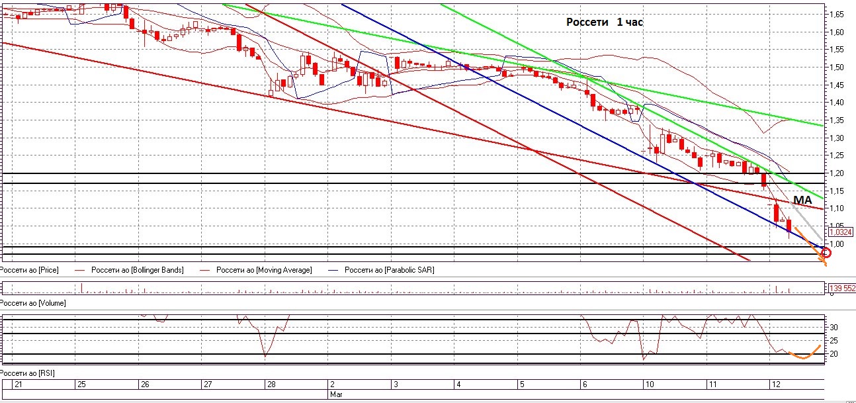Image resolution: width=856 pixels, height=403 pixels.
Task: Click date 11 on the time axis
Action: 712,384
